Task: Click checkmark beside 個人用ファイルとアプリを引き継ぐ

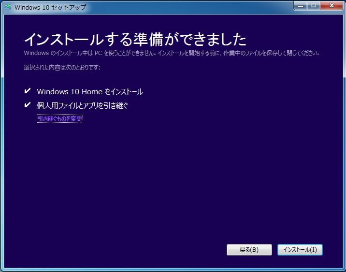Action: coord(27,105)
